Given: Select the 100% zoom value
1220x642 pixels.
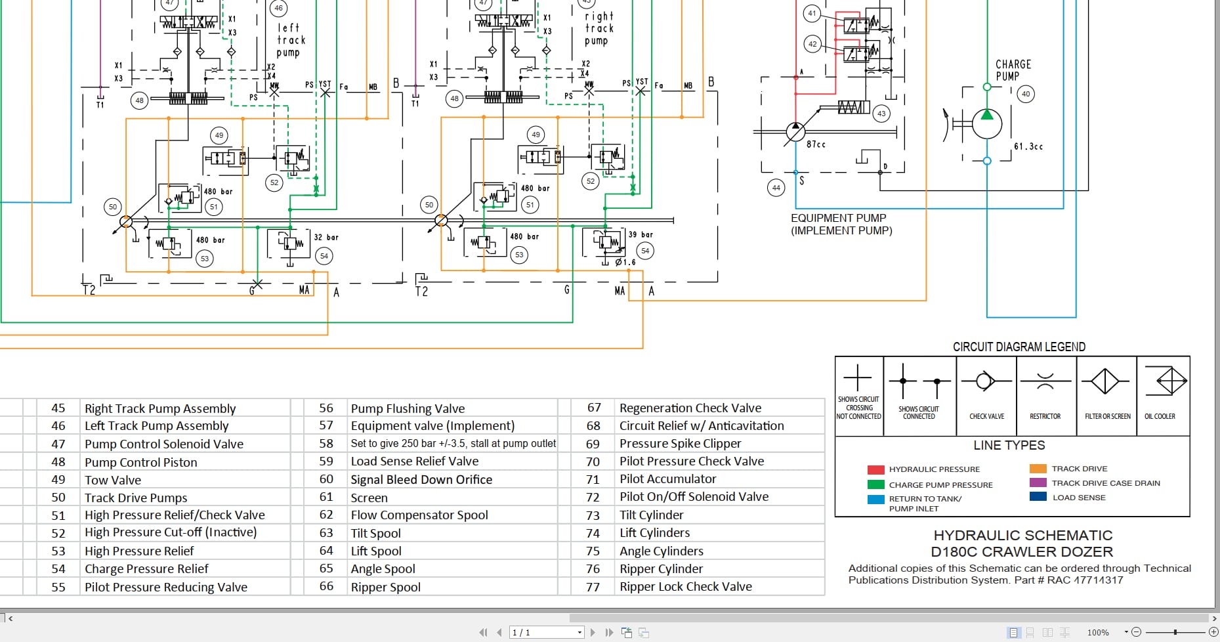Looking at the screenshot, I should (1098, 632).
